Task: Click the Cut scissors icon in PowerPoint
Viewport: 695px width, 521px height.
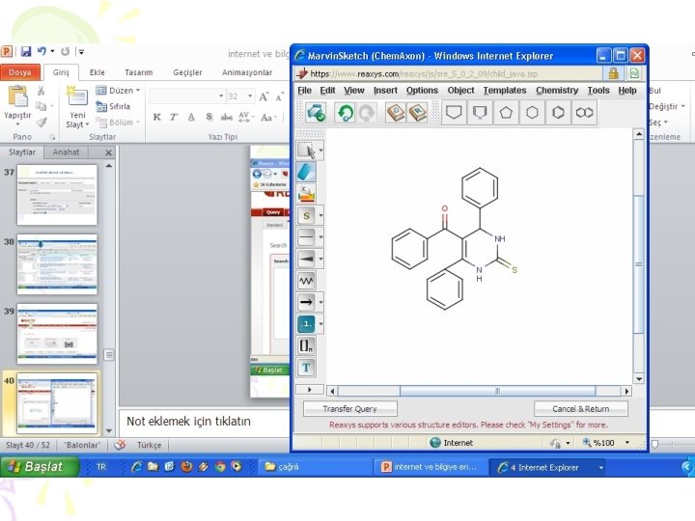Action: click(41, 91)
